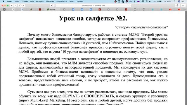This screenshot has height=105, width=187.
Task: Click the words "ОБУЧАТЬ и СПОНСИРОВАТЬ"
Action: tap(88, 96)
